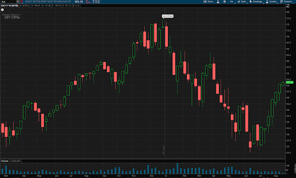Click the Share button
This screenshot has width=296, height=178.
pyautogui.click(x=208, y=1)
